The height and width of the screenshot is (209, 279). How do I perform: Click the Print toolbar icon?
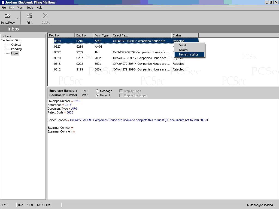tap(29, 16)
